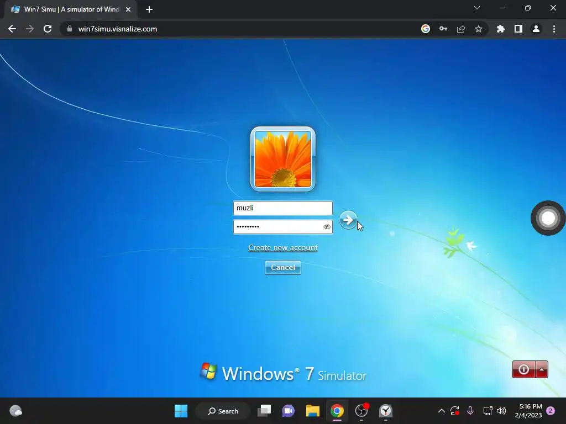The image size is (566, 424).
Task: Open Task View in taskbar
Action: coord(264,411)
